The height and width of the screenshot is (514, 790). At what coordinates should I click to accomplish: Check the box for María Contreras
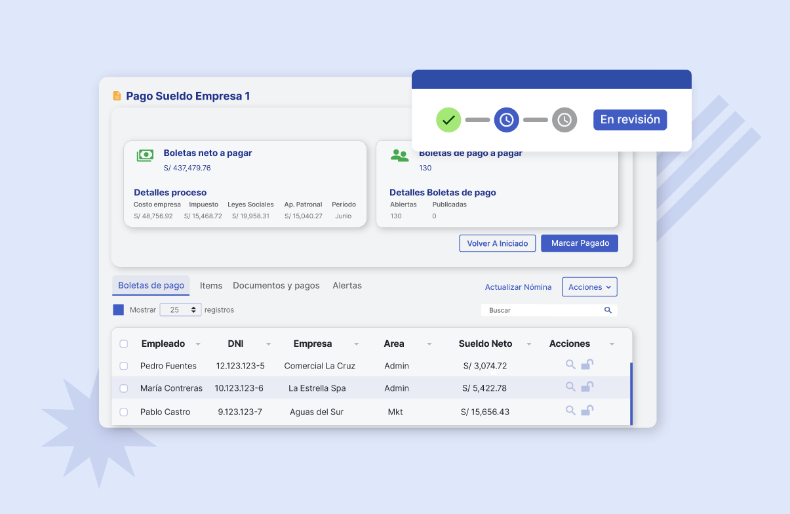tap(124, 388)
